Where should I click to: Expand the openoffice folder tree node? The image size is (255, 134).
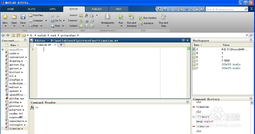3,50
